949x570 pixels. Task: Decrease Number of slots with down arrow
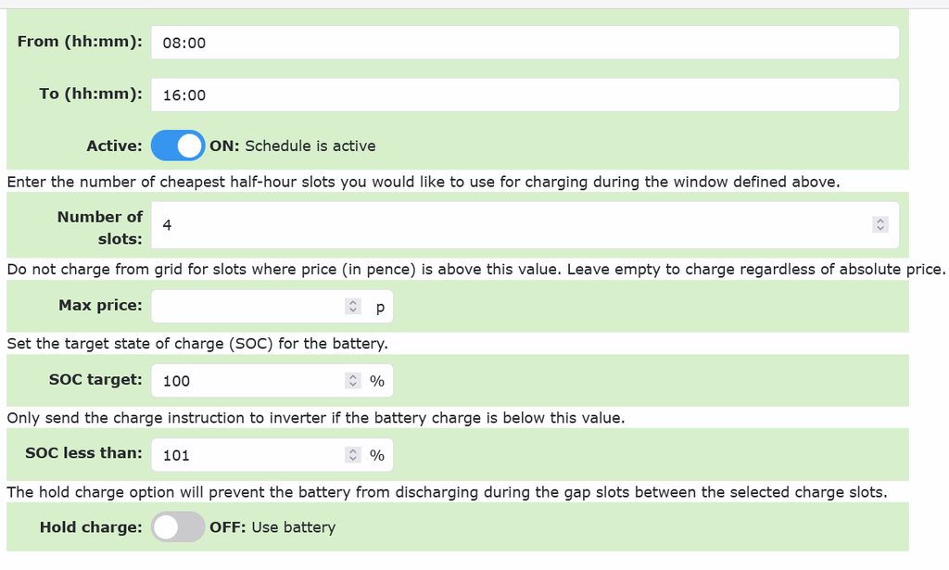tap(880, 229)
